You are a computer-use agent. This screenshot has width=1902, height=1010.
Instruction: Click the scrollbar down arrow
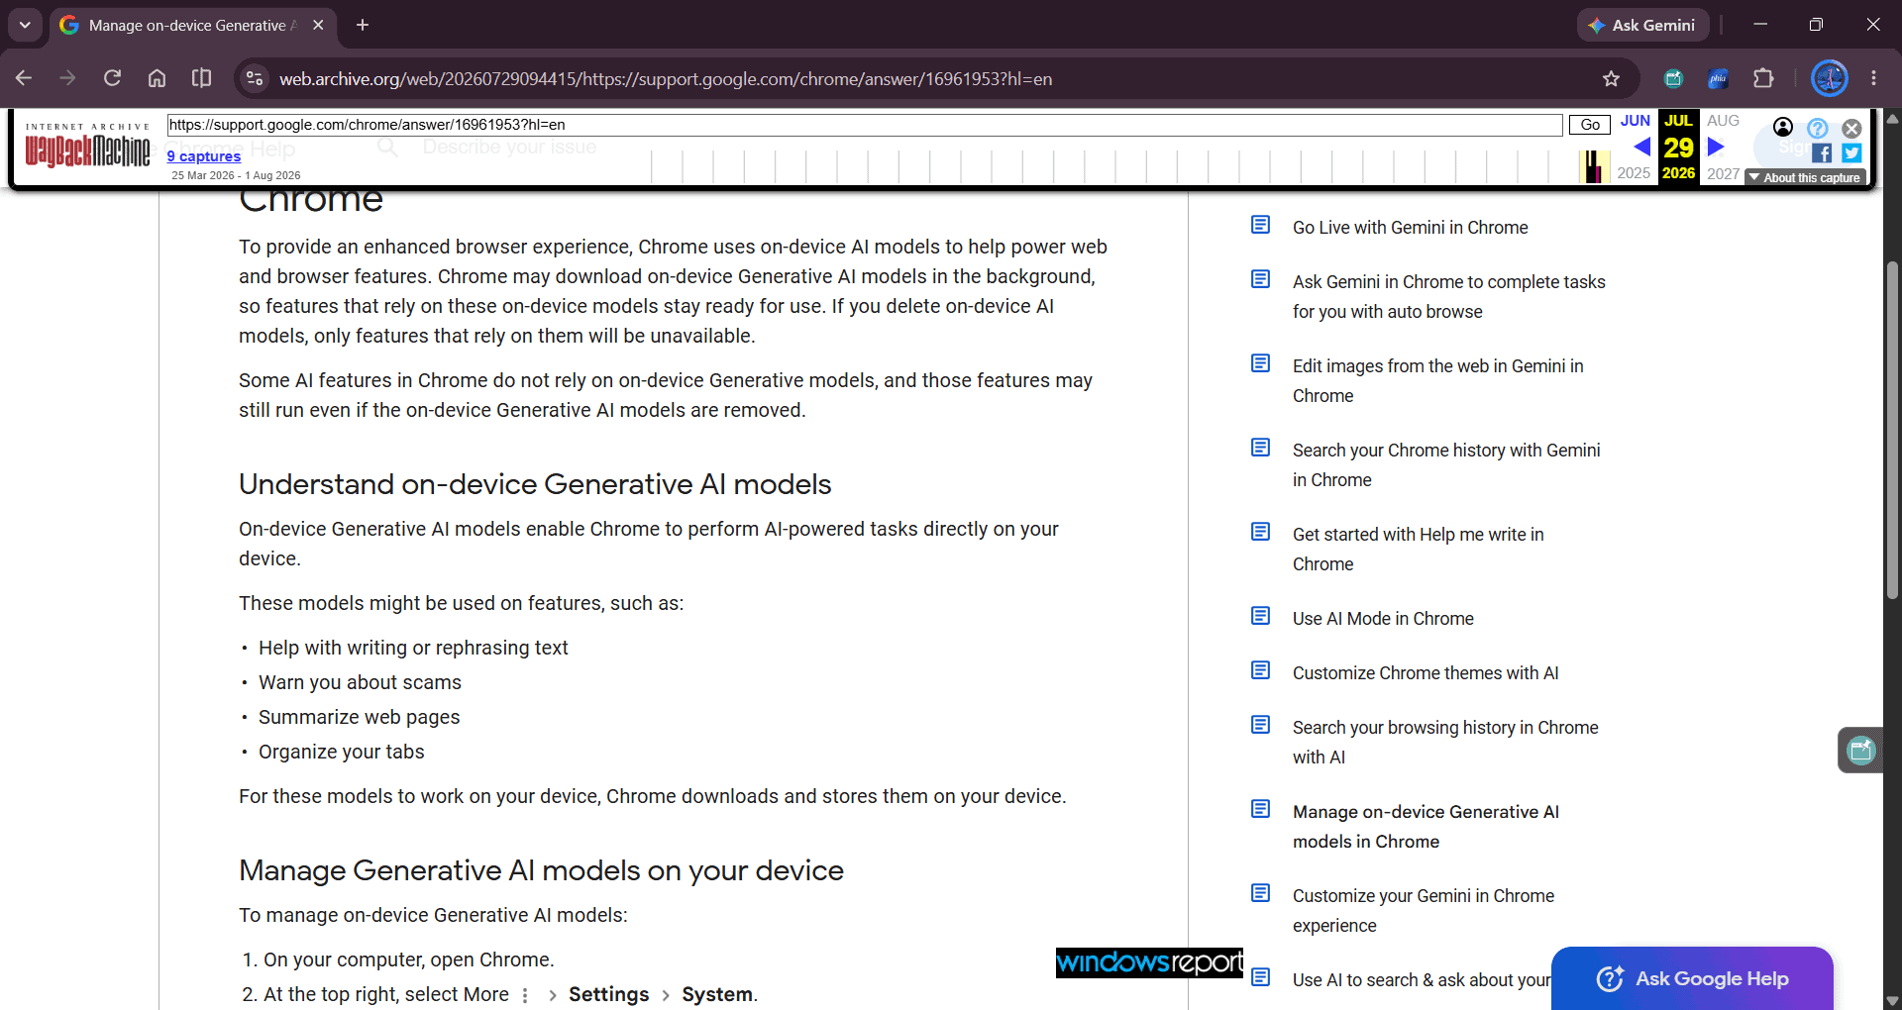click(x=1892, y=1001)
